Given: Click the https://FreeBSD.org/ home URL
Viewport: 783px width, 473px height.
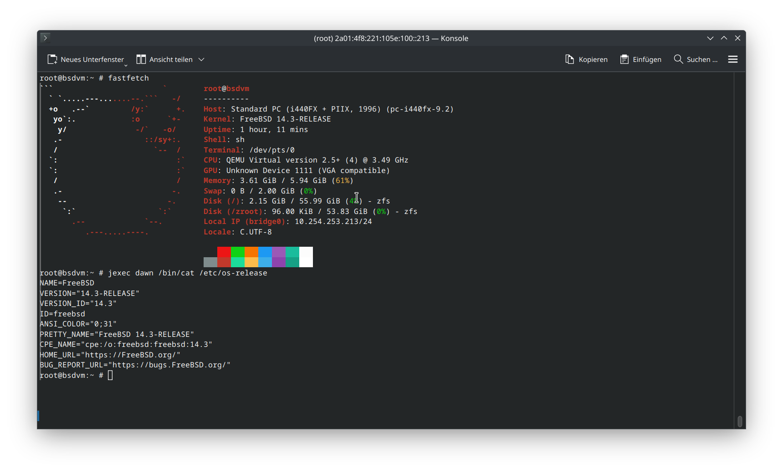Looking at the screenshot, I should point(130,355).
